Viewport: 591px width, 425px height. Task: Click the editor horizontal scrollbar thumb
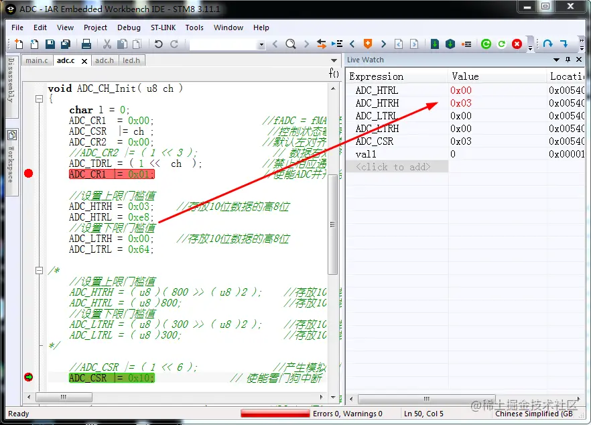[64, 397]
